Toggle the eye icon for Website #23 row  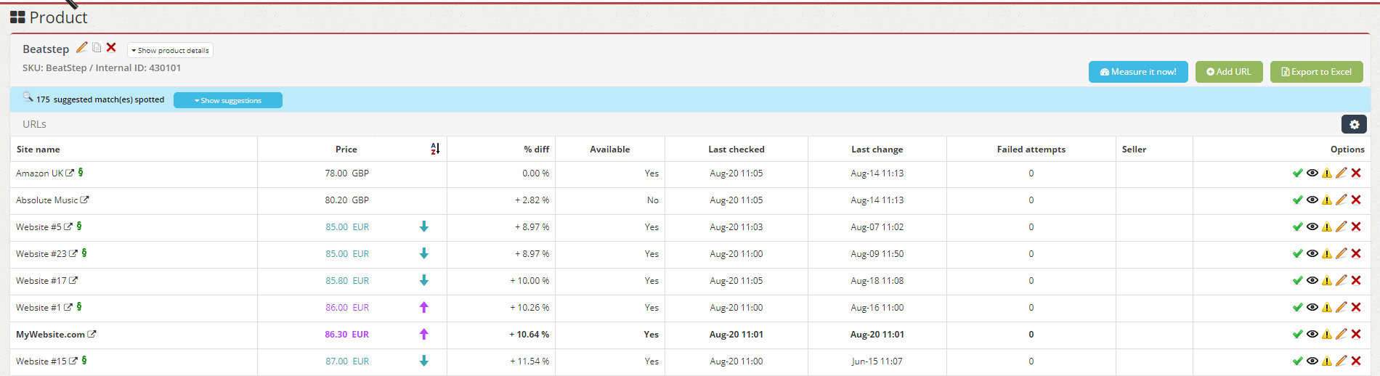tap(1312, 253)
